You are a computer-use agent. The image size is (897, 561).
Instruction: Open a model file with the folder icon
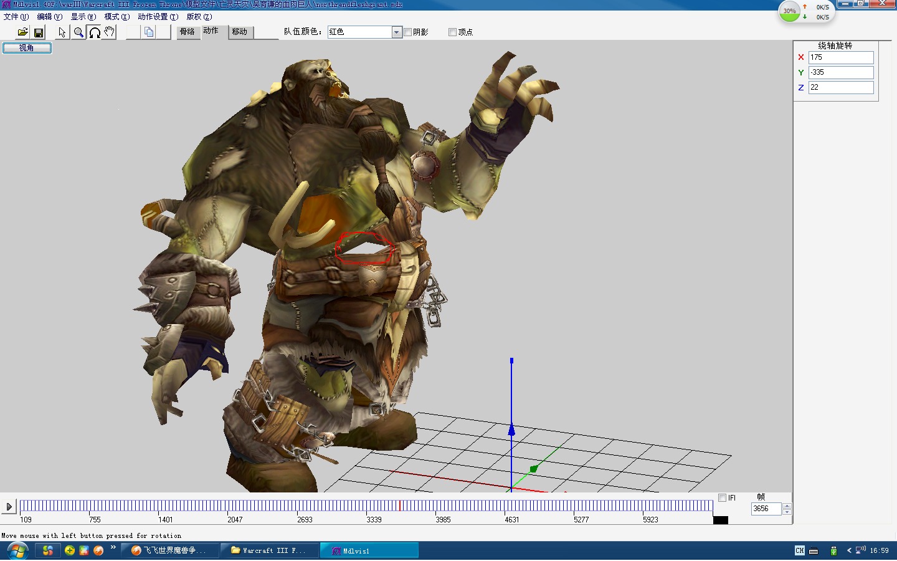(x=23, y=32)
